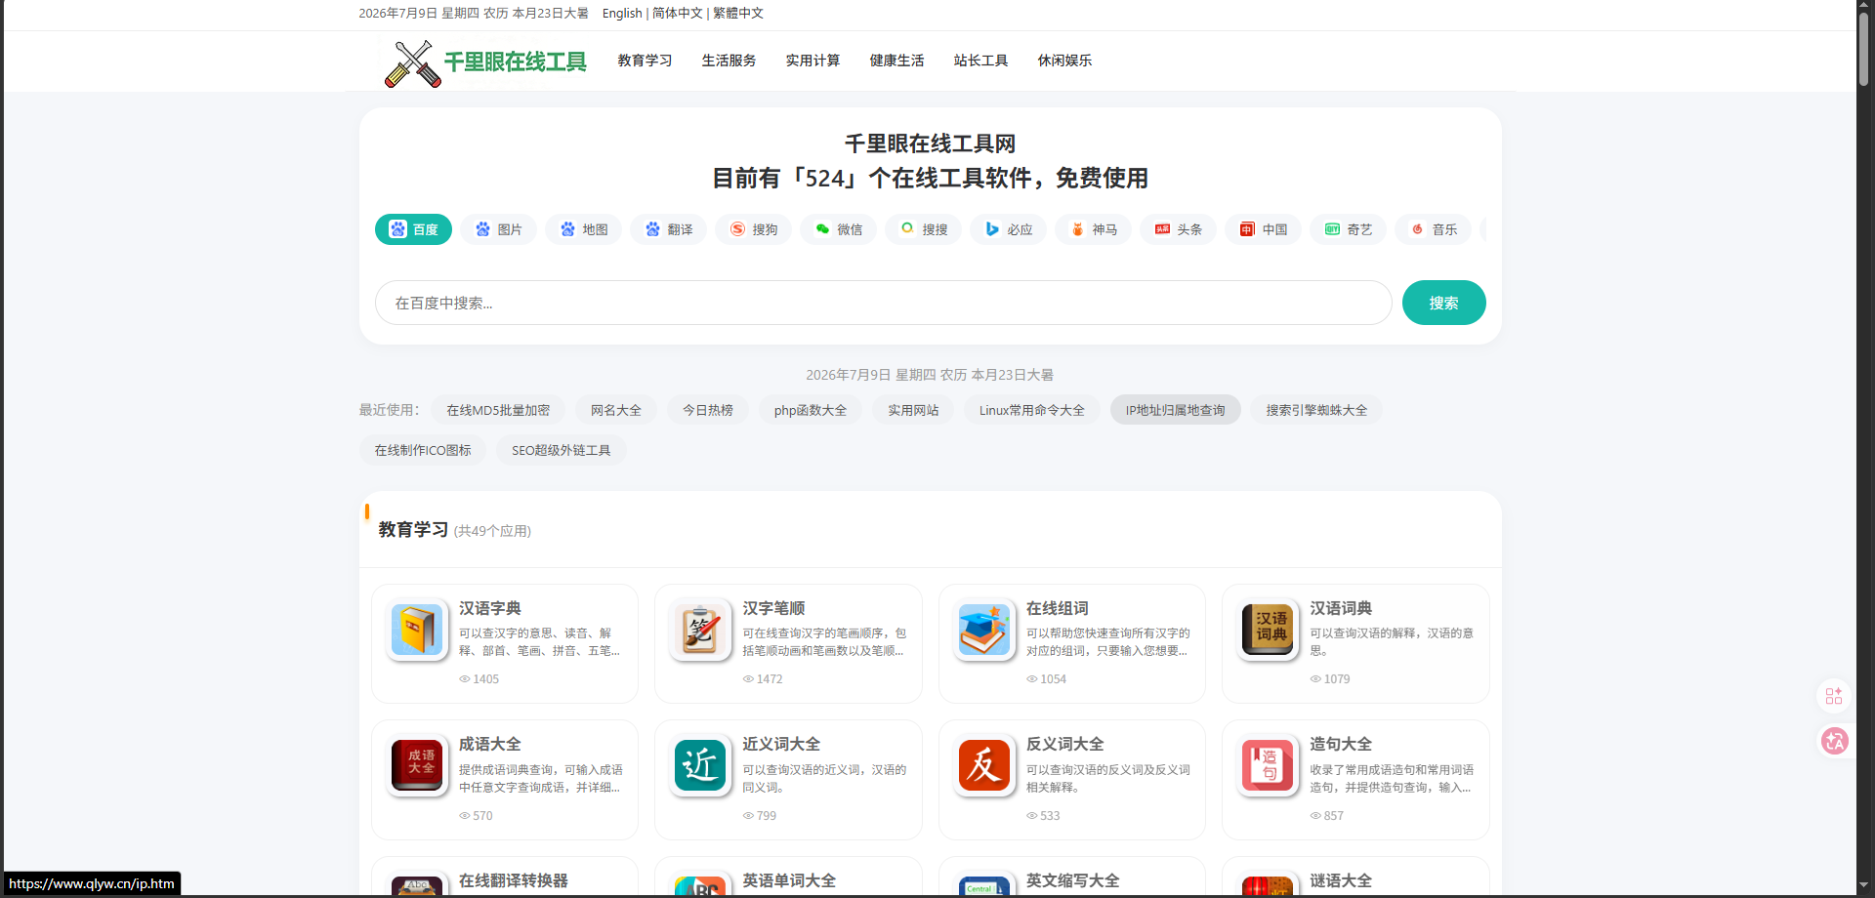Screen dimensions: 1875x898
Task: Open the 造句大全 pink icon
Action: click(x=1268, y=765)
